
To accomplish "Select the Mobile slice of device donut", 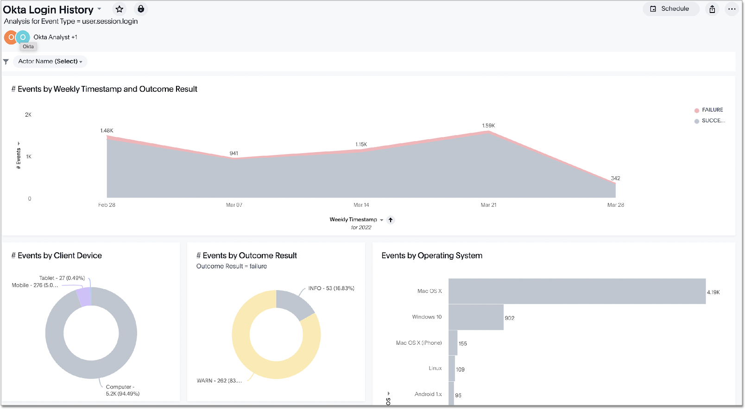I will tap(84, 297).
